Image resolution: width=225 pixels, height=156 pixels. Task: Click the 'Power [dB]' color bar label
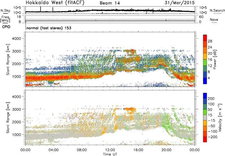click(x=215, y=59)
